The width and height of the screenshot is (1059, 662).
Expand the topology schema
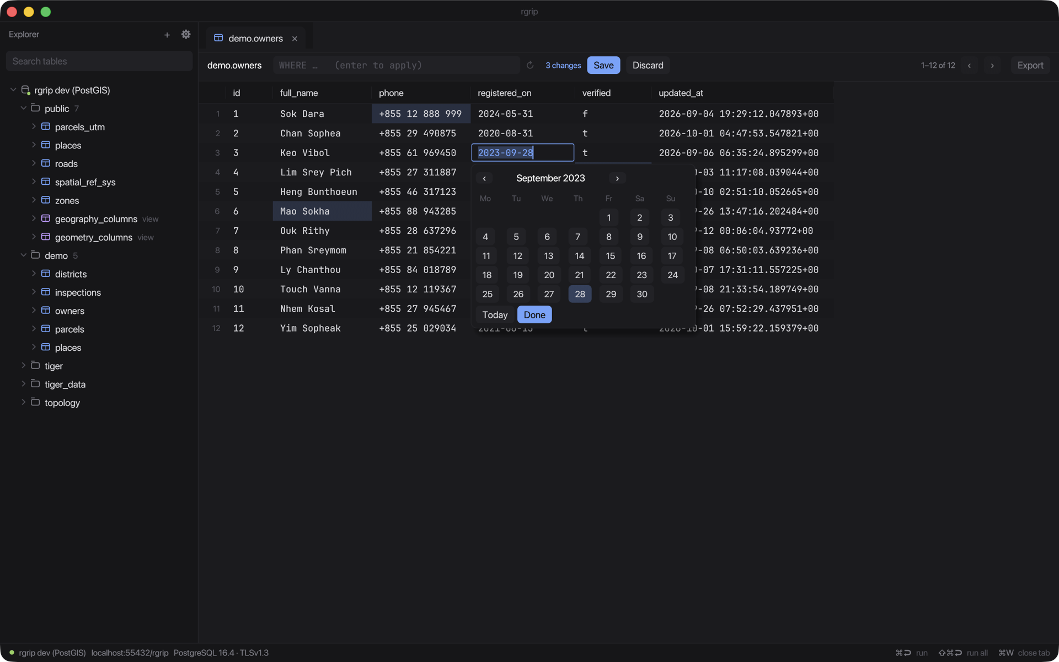tap(23, 402)
